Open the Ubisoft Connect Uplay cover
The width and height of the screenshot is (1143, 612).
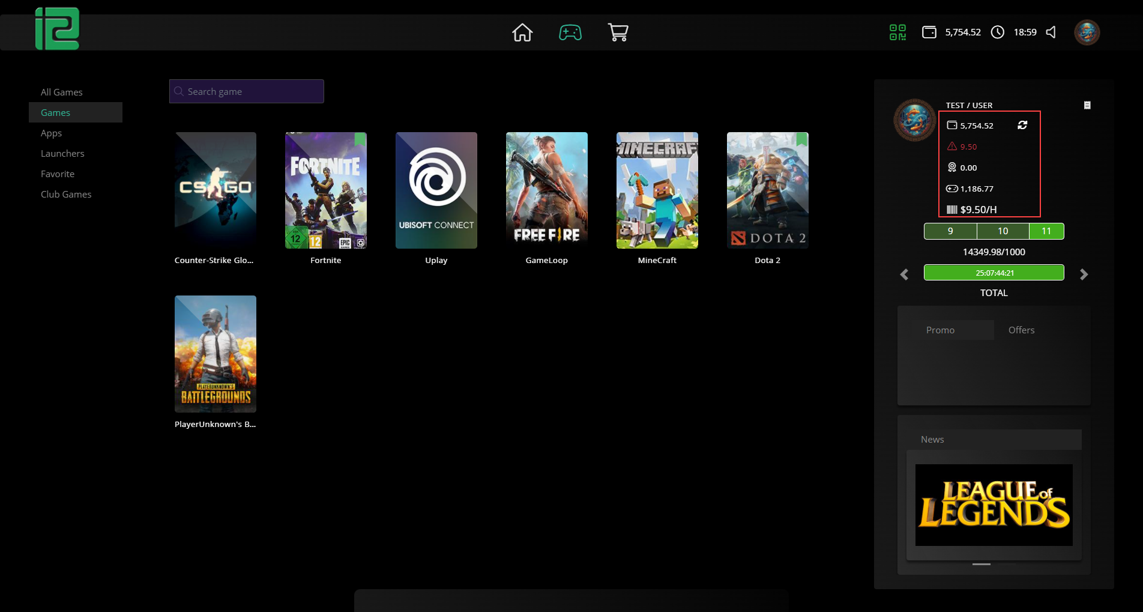pos(436,190)
